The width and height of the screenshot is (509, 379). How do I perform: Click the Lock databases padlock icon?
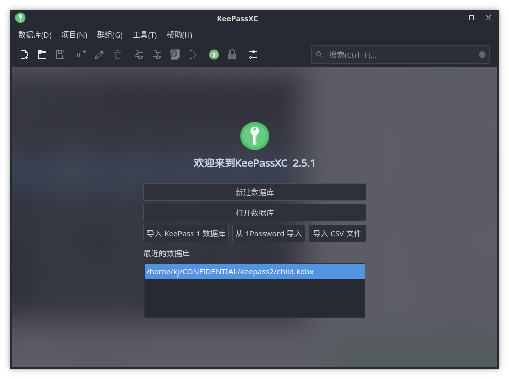click(x=232, y=54)
